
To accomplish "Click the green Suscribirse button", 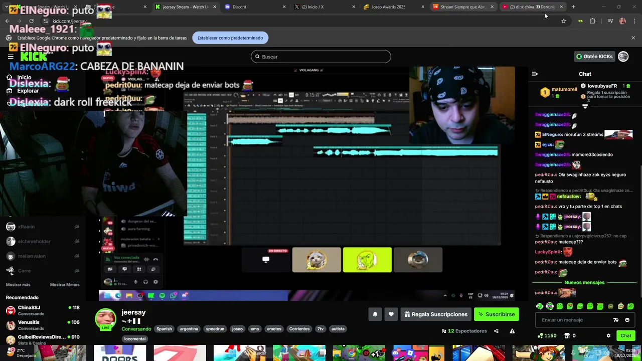I will coord(496,314).
